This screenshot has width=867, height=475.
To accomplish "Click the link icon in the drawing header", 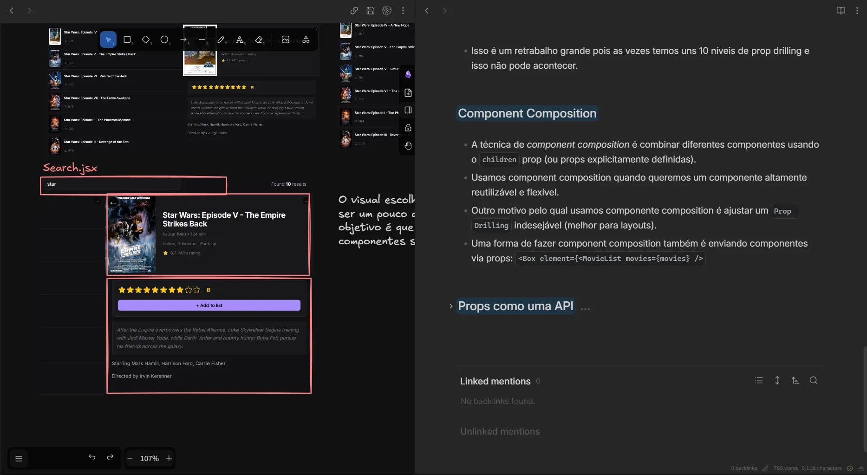I will [x=354, y=11].
